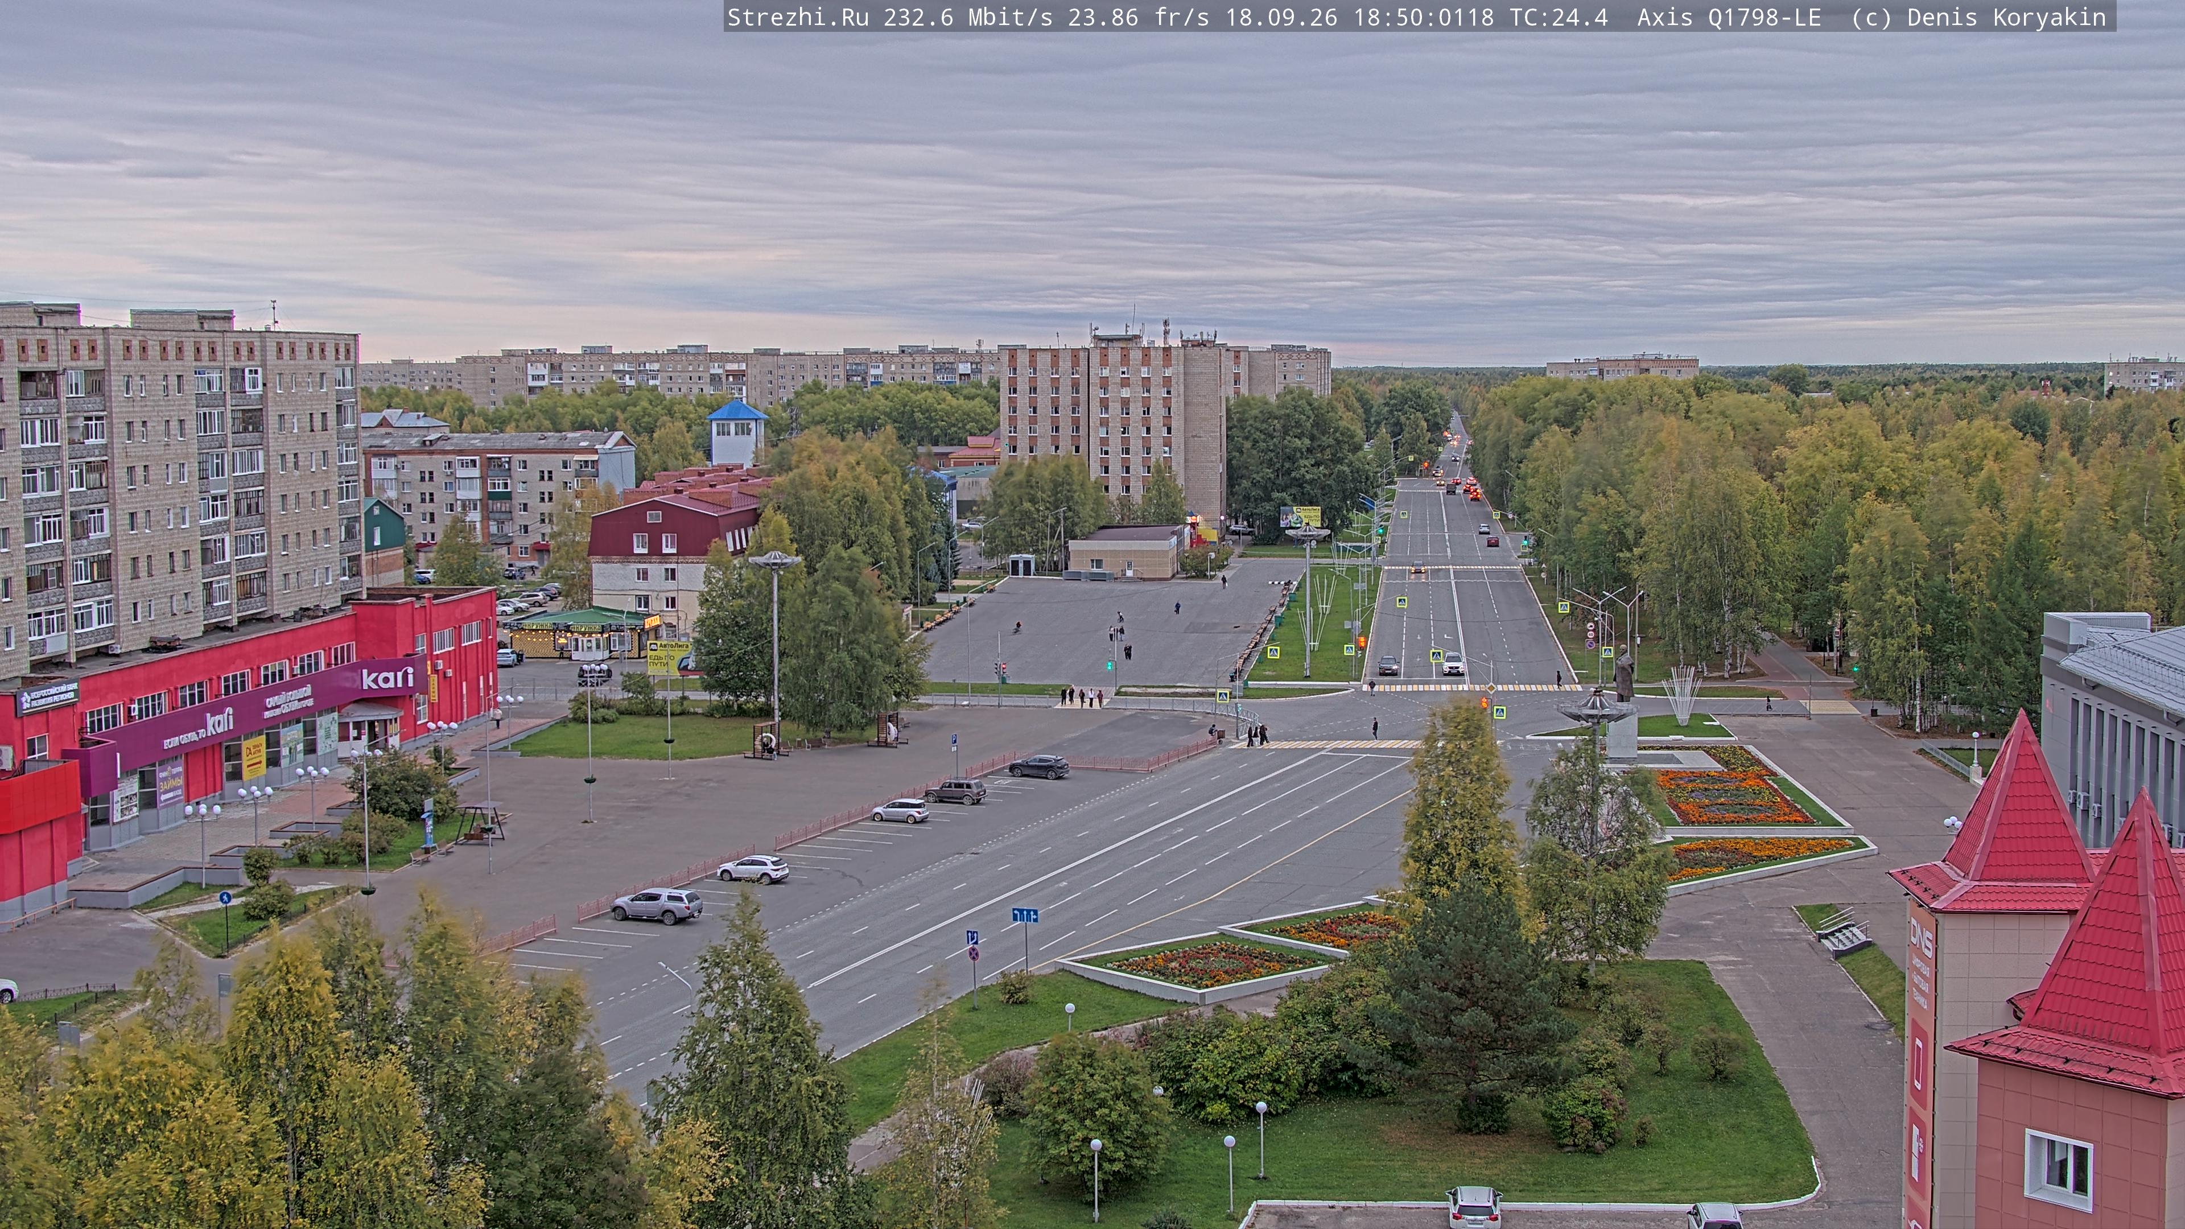Click the Strezhi.Ru text in the overlay

pyautogui.click(x=797, y=17)
